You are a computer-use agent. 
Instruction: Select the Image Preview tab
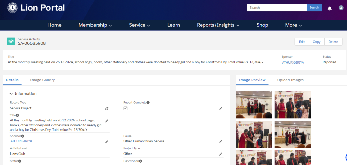(252, 80)
